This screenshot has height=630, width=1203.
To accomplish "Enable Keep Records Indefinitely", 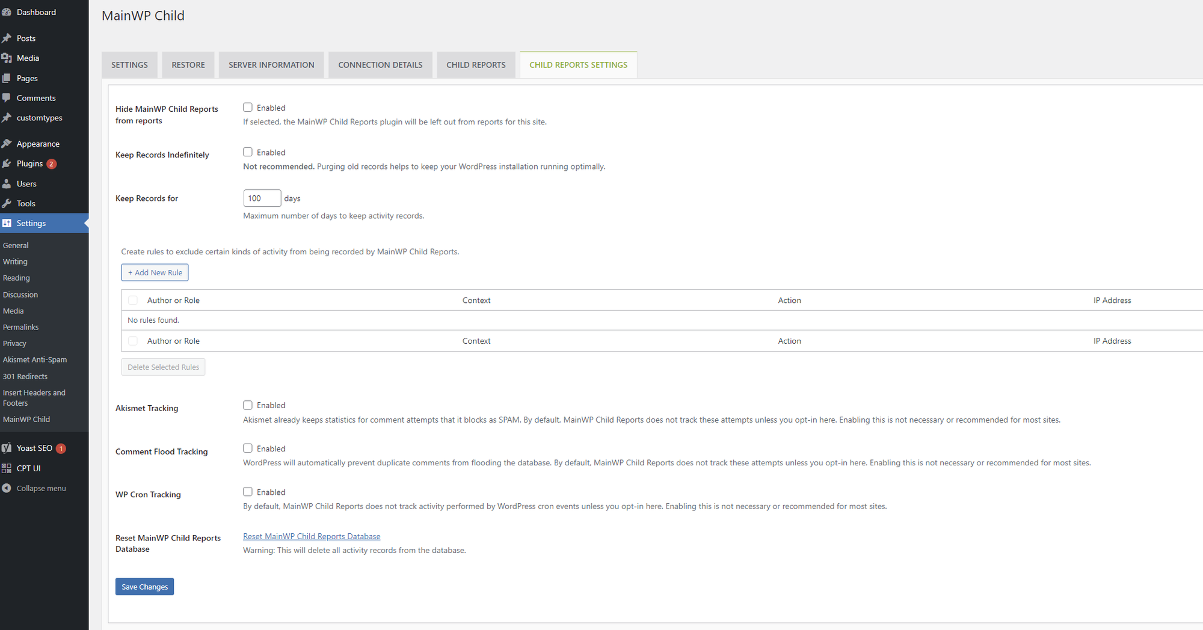I will 247,151.
